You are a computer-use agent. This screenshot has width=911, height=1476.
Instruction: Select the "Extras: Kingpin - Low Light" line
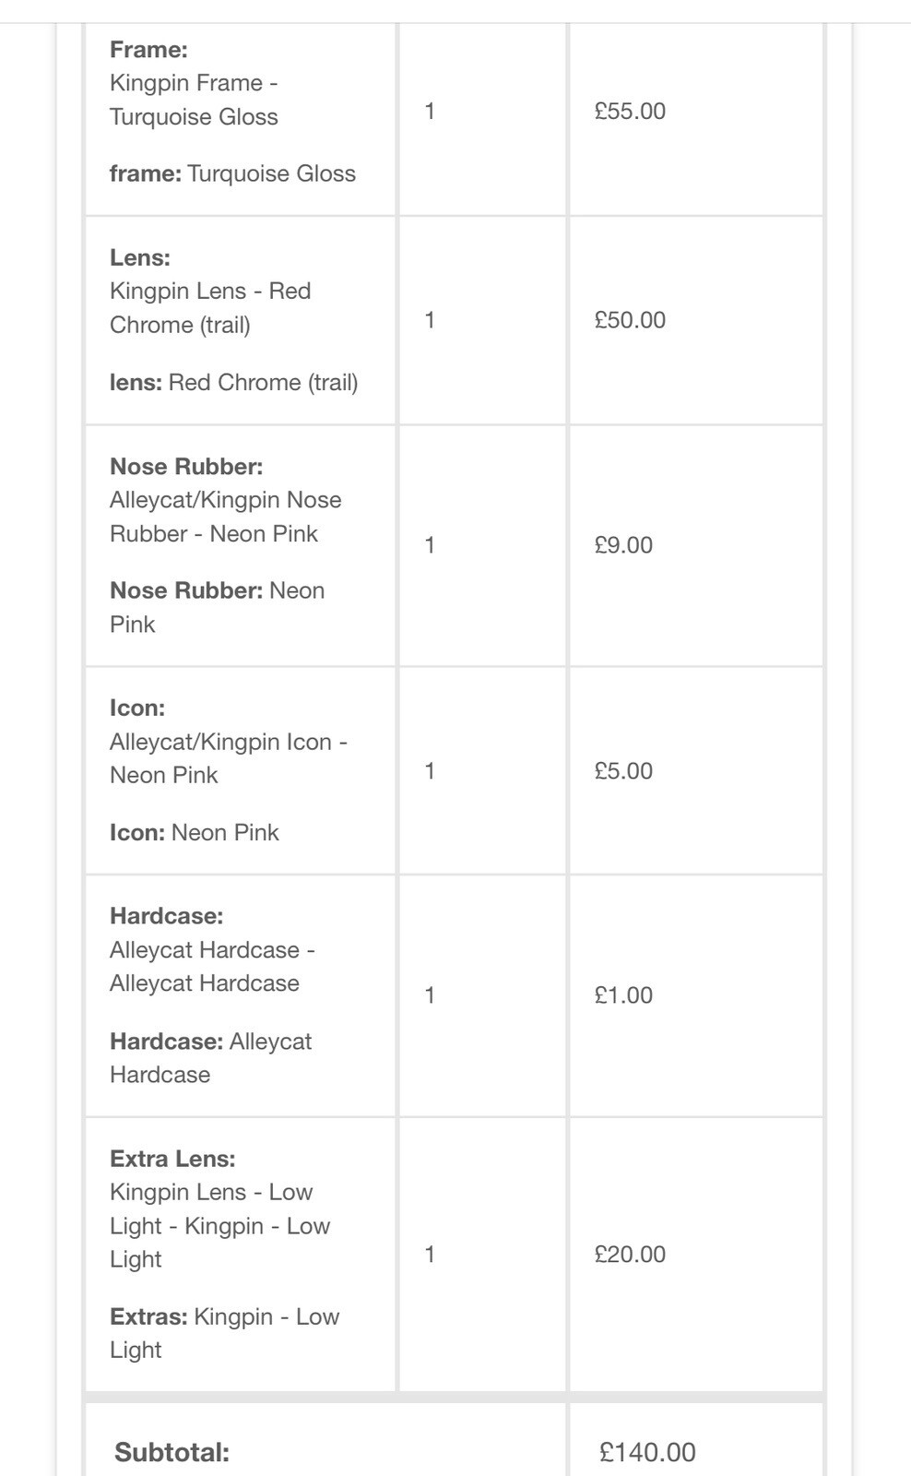pos(224,1332)
